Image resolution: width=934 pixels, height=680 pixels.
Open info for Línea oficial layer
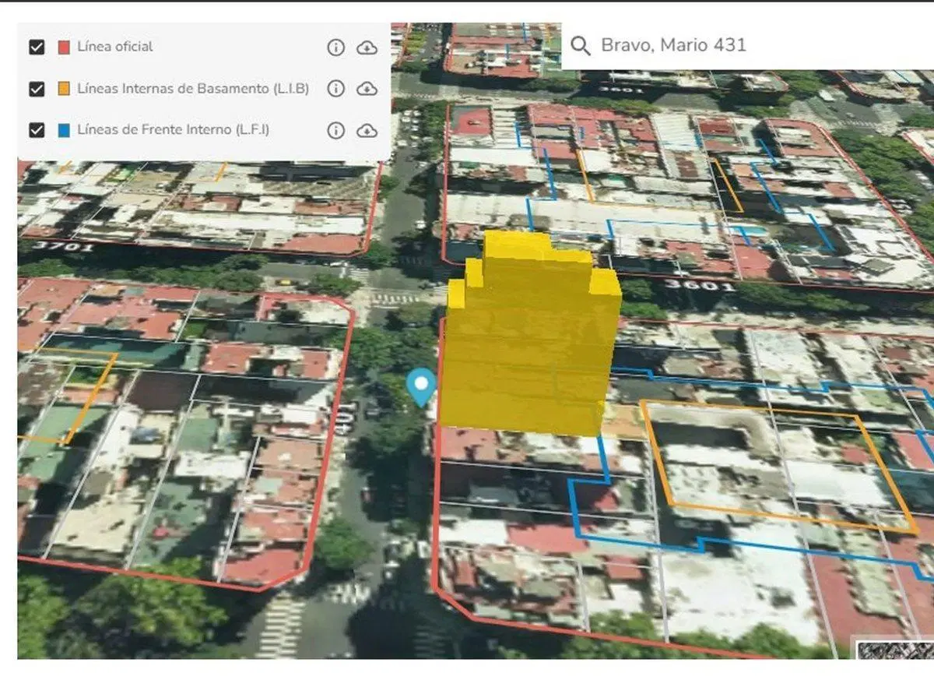pyautogui.click(x=335, y=48)
